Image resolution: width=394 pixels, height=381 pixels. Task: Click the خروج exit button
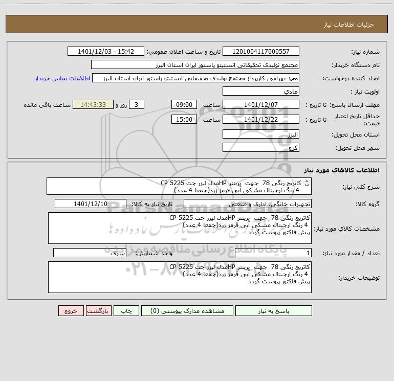71,311
